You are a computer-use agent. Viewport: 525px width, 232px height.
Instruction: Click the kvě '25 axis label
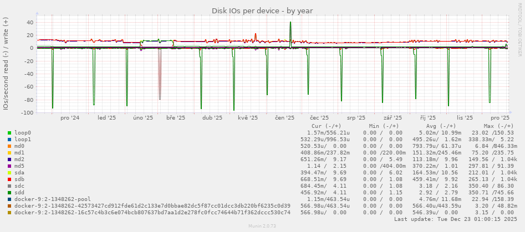click(x=248, y=118)
